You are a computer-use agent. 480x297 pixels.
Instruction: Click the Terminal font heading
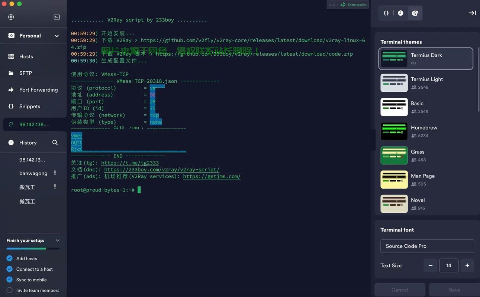coord(397,230)
